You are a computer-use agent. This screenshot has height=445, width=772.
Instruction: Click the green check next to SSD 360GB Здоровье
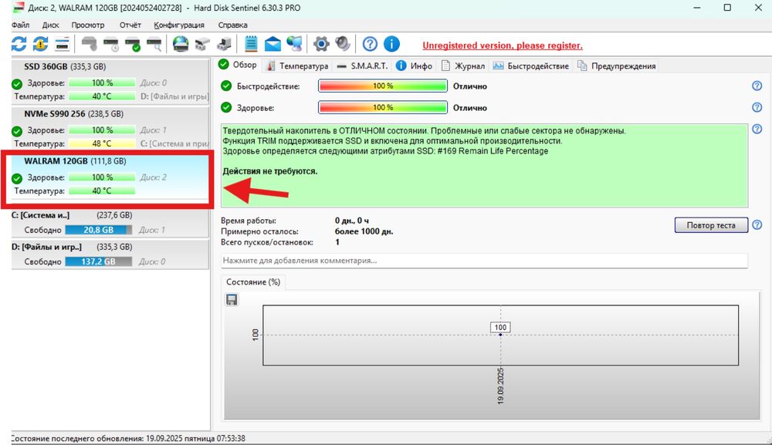(17, 83)
